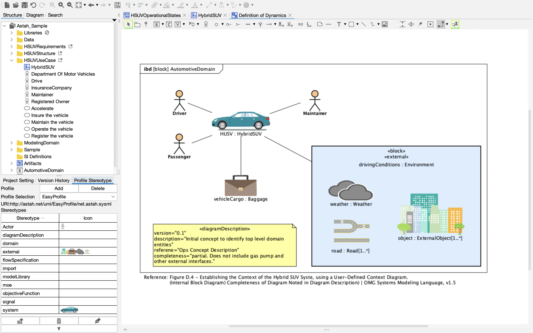Select the car icon next to the system stereotype
The height and width of the screenshot is (333, 533).
[x=69, y=310]
